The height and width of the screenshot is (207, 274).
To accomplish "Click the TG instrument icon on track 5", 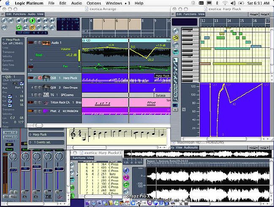I will (46, 95).
